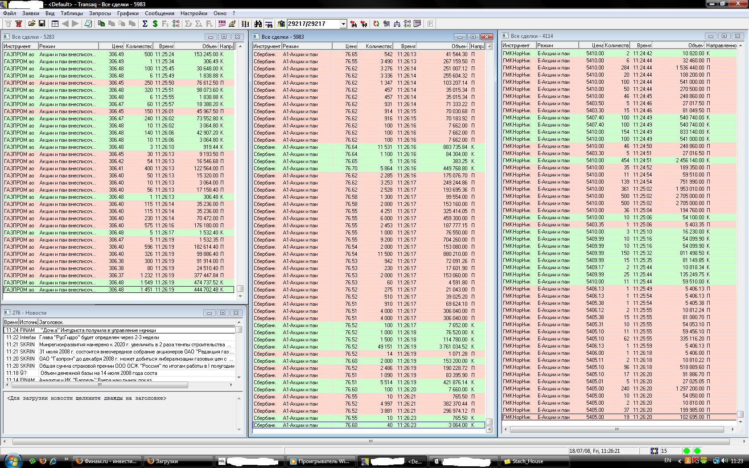The height and width of the screenshot is (468, 749).
Task: Click the magnifier over list icon
Action: [x=387, y=24]
